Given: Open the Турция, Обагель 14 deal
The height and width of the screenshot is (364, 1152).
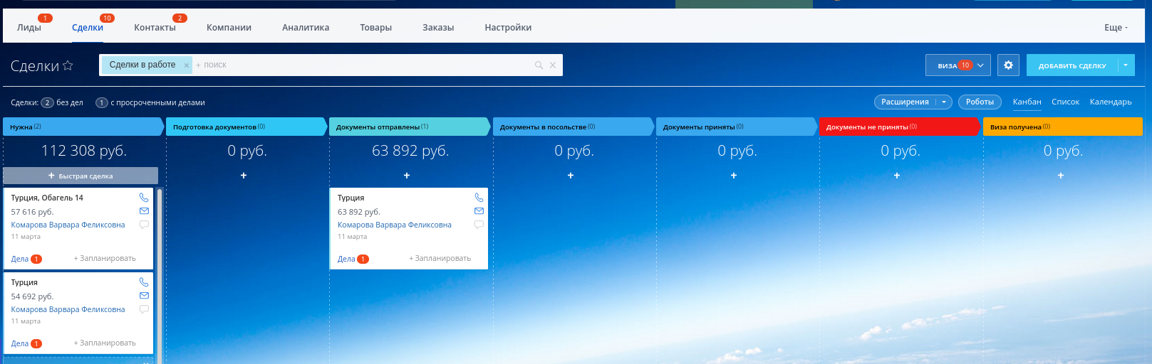Looking at the screenshot, I should coord(47,198).
